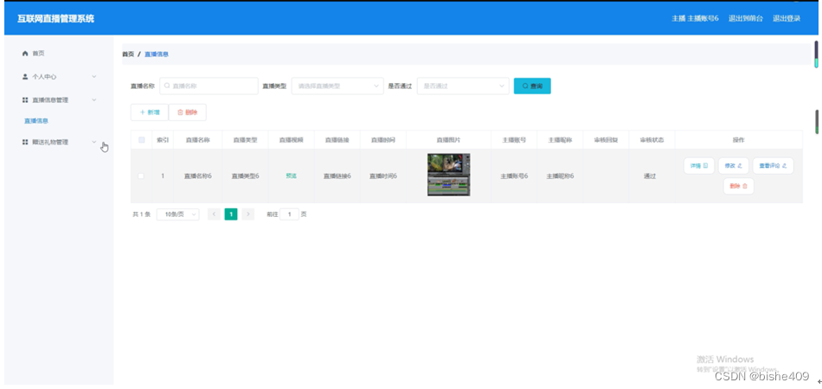Click the home icon beside 首页 in sidebar
822x389 pixels.
point(24,54)
